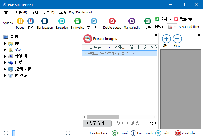Click the preview 缩小 plus icon

(x=166, y=39)
